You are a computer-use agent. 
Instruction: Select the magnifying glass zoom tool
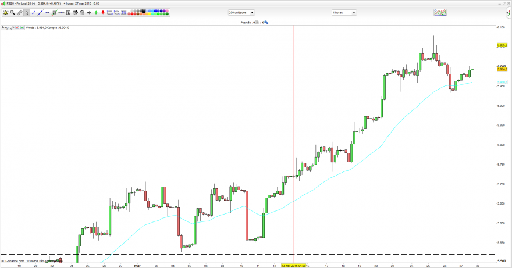pyautogui.click(x=13, y=13)
